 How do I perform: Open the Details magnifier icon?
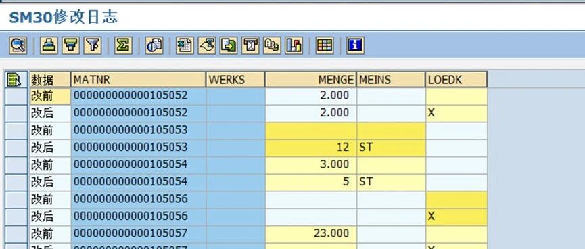(18, 45)
